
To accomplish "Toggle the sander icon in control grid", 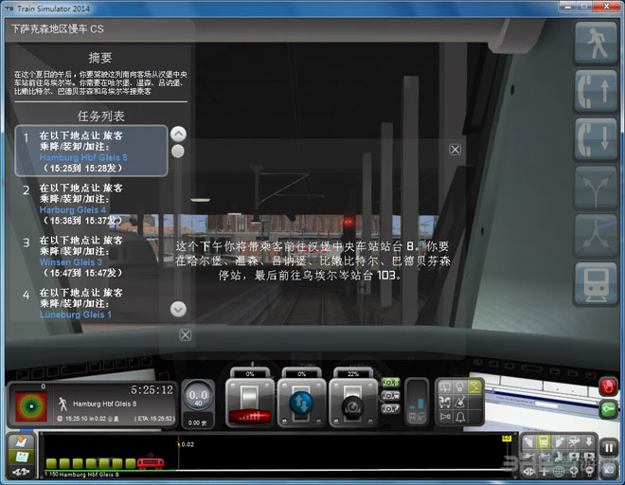I will point(459,402).
